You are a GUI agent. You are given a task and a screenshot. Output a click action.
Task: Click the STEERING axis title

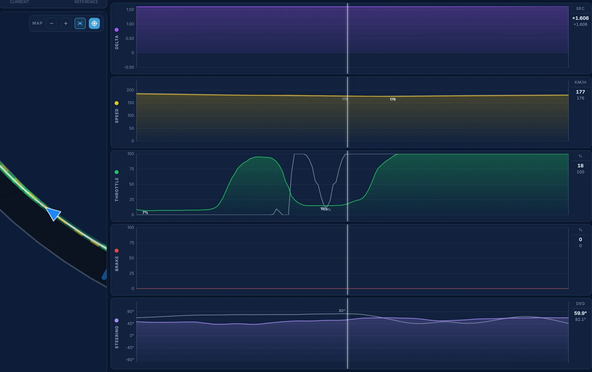tap(117, 337)
